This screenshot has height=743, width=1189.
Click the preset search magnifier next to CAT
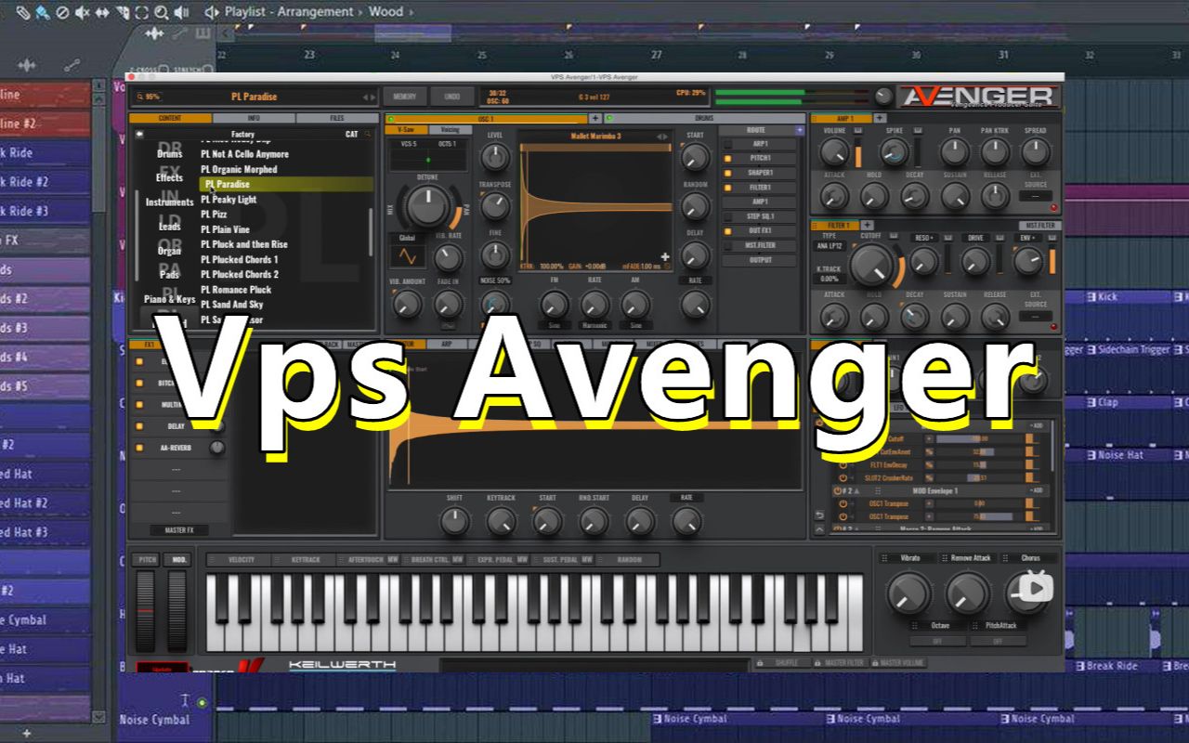pyautogui.click(x=370, y=134)
